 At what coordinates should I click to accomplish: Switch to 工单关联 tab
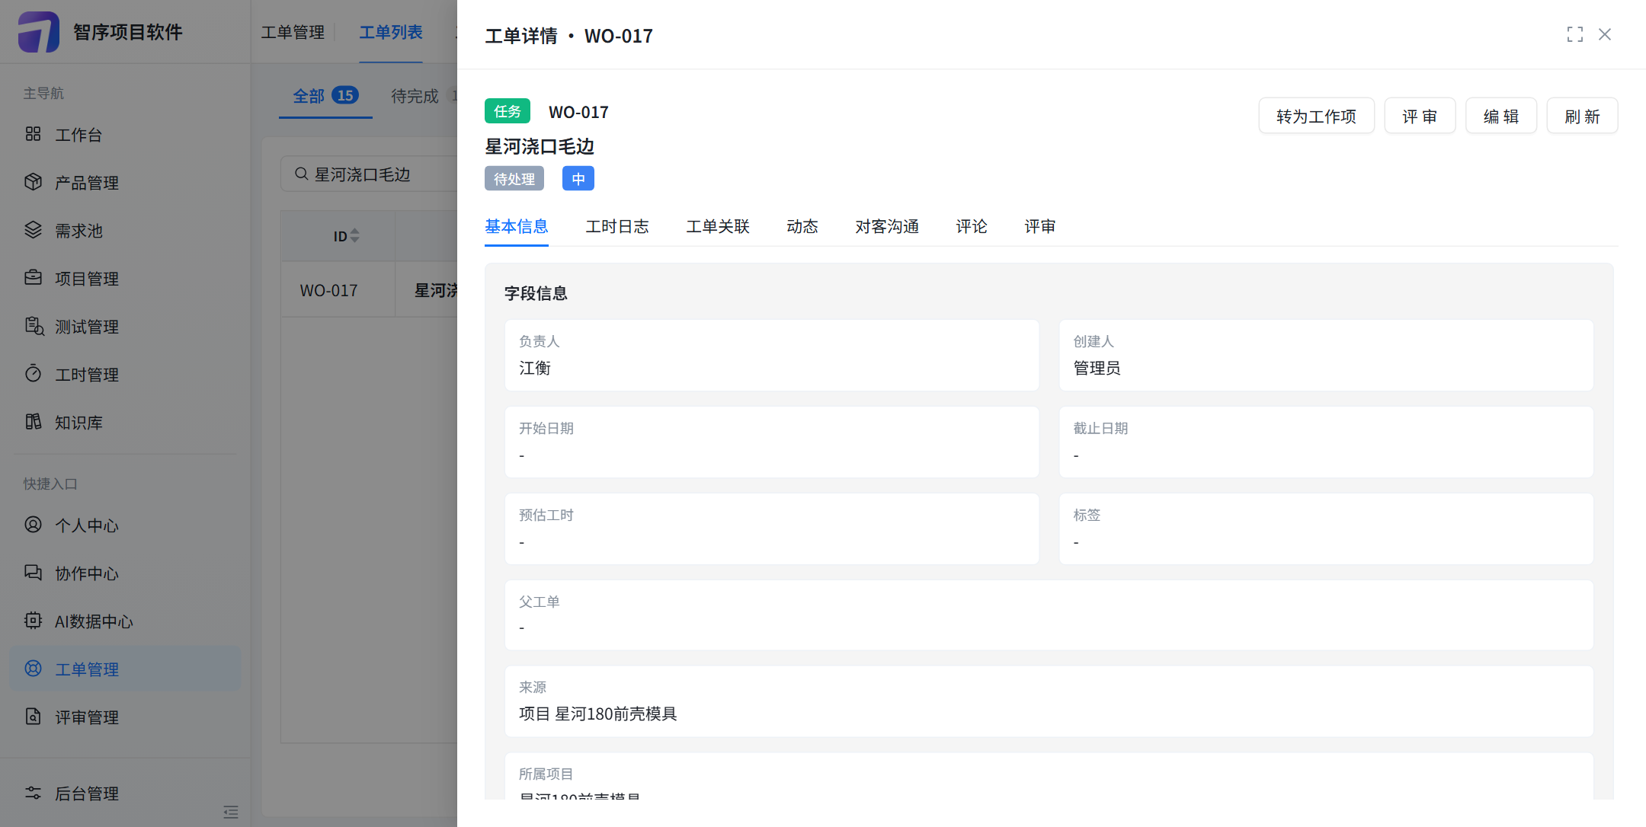pyautogui.click(x=718, y=226)
